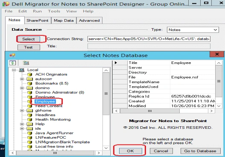Screen dimensions: 225x157
Task: Click the Cancel button
Action: pos(161,151)
